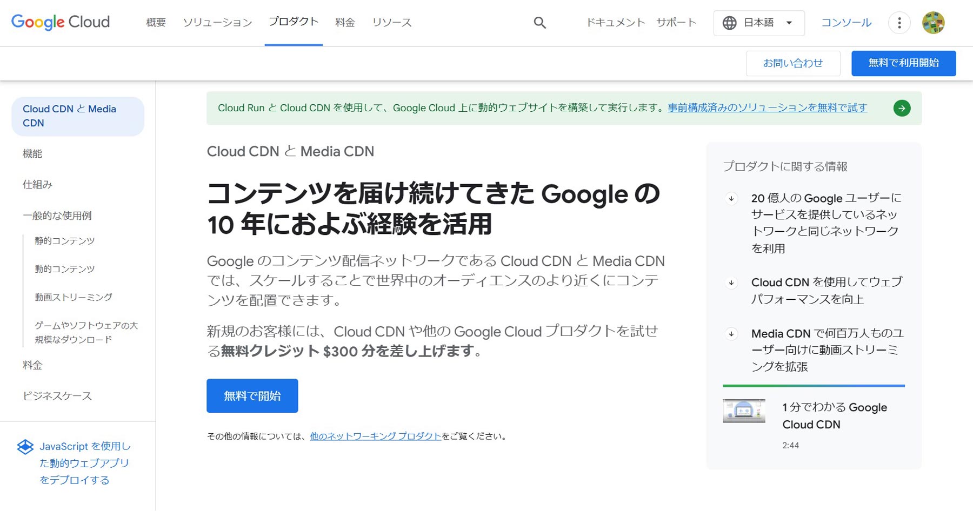The width and height of the screenshot is (973, 511).
Task: Select 静的コンテンツ in the sidebar
Action: [x=65, y=241]
